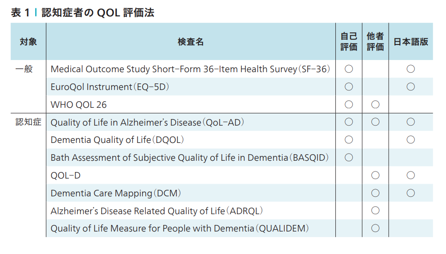Click the 日本語版 column header
Image resolution: width=446 pixels, height=254 pixels.
point(410,42)
